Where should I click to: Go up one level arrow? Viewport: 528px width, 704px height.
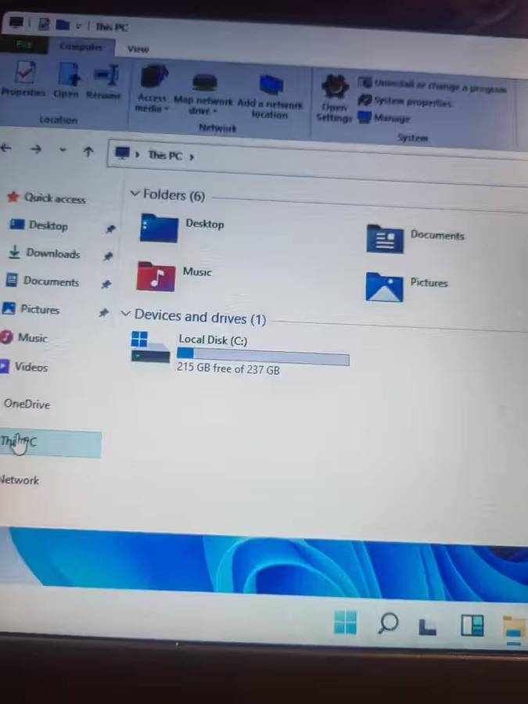coord(88,152)
